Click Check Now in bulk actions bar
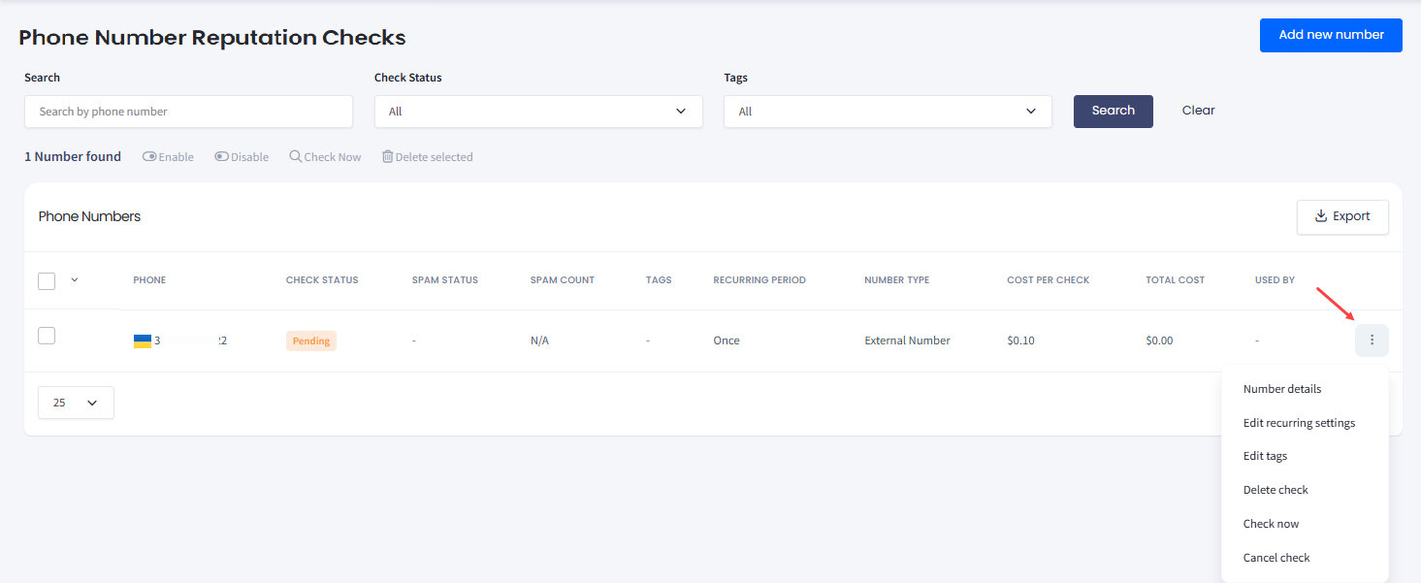The image size is (1421, 583). 325,157
